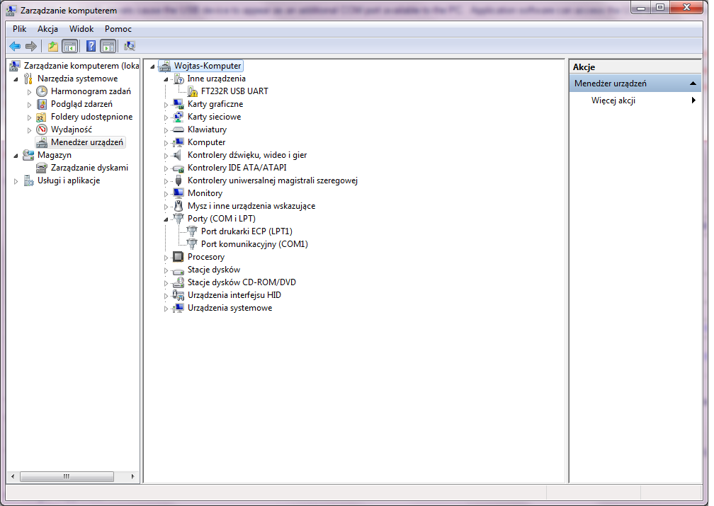Toggle the show/hide action pane icon
The height and width of the screenshot is (506, 714).
(108, 46)
